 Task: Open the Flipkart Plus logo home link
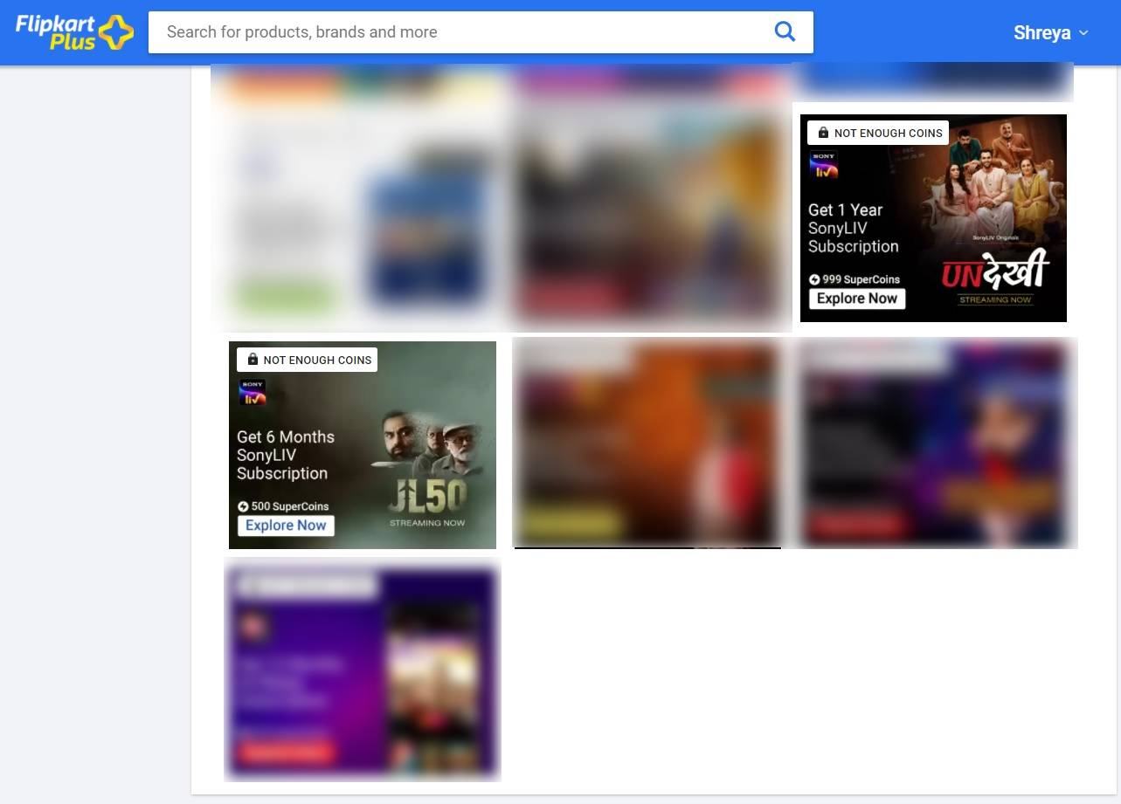tap(74, 32)
